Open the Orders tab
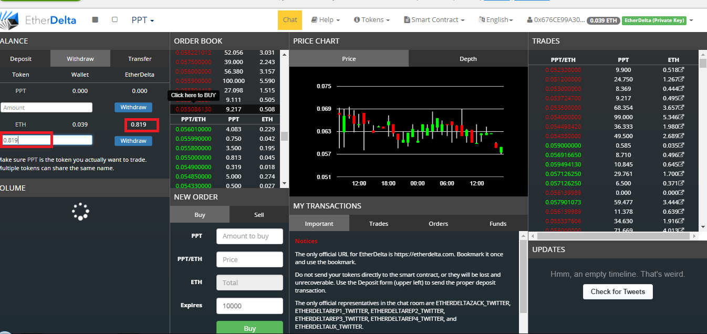Image resolution: width=707 pixels, height=334 pixels. 439,224
